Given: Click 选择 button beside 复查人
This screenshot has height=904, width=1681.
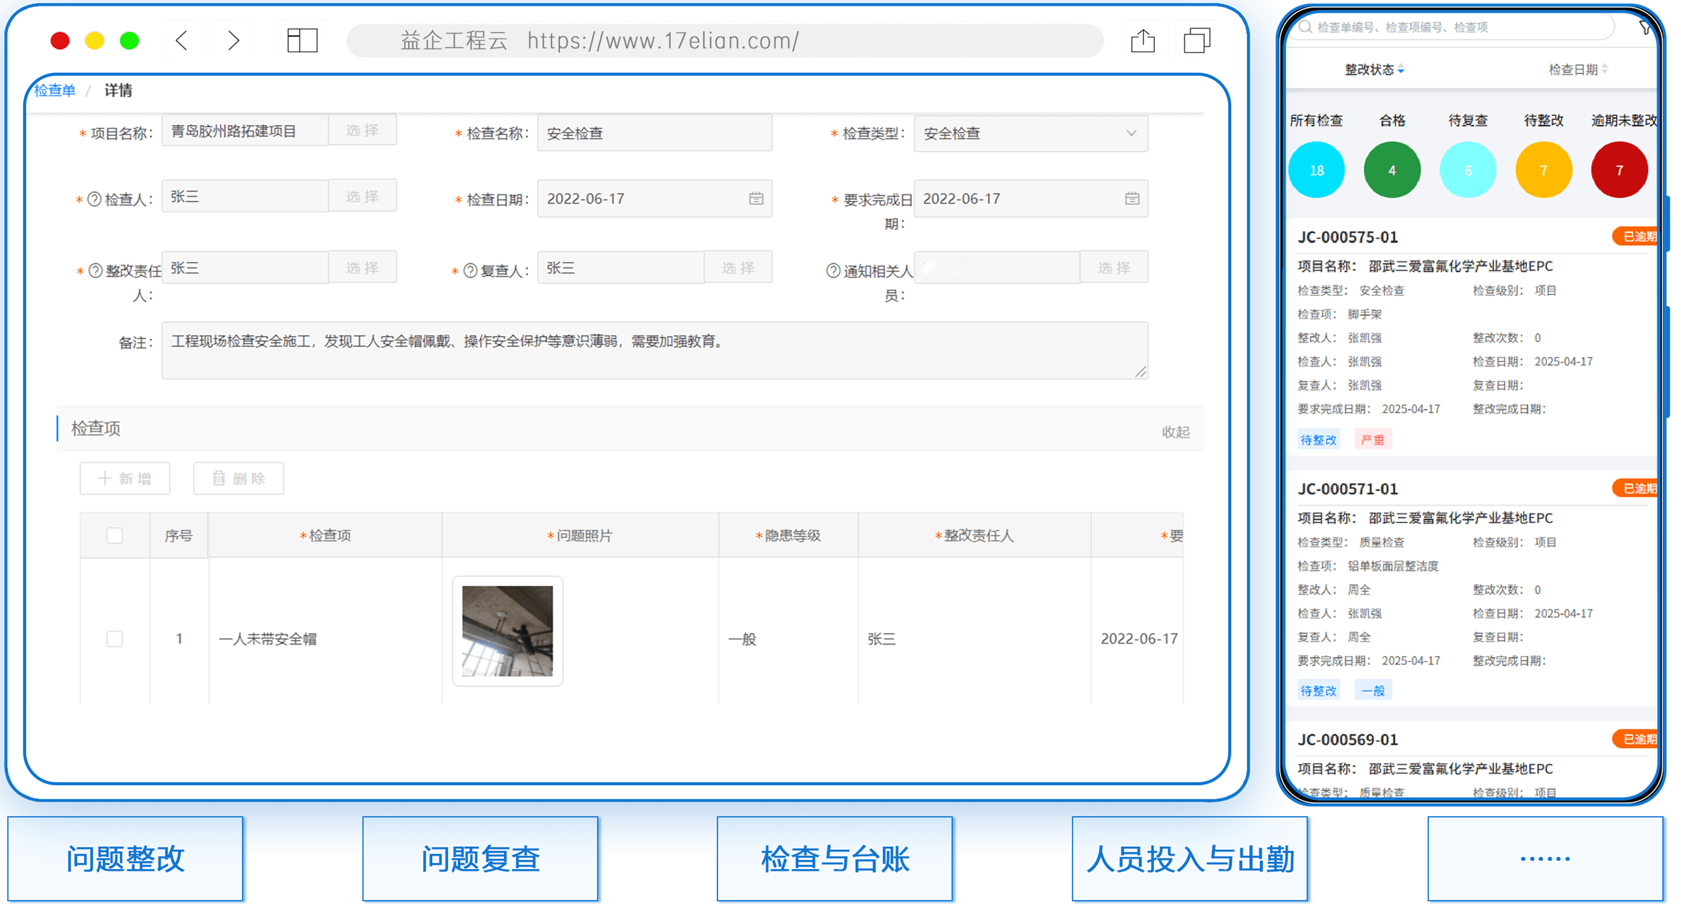Looking at the screenshot, I should coord(738,267).
